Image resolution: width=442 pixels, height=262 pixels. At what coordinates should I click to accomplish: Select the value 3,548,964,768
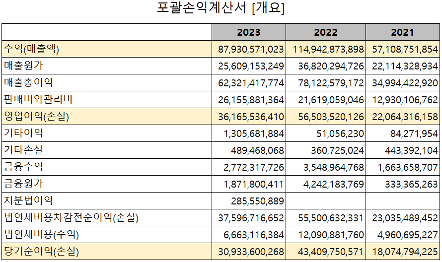[x=334, y=167]
